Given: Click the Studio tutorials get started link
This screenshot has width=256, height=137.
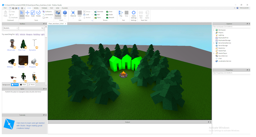Looking at the screenshot, I should pyautogui.click(x=31, y=126).
